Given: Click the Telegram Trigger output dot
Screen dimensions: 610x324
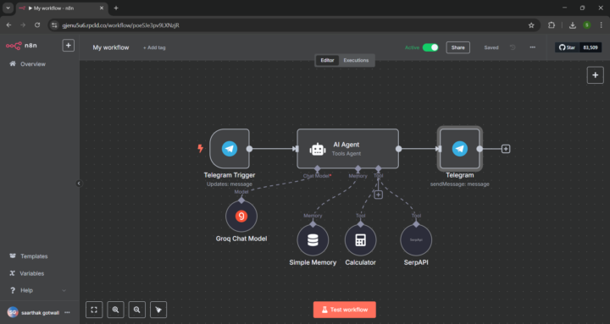Looking at the screenshot, I should click(249, 149).
